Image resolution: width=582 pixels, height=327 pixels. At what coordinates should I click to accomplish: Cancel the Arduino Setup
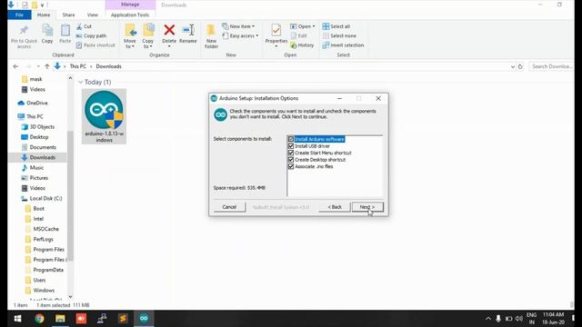coord(229,207)
